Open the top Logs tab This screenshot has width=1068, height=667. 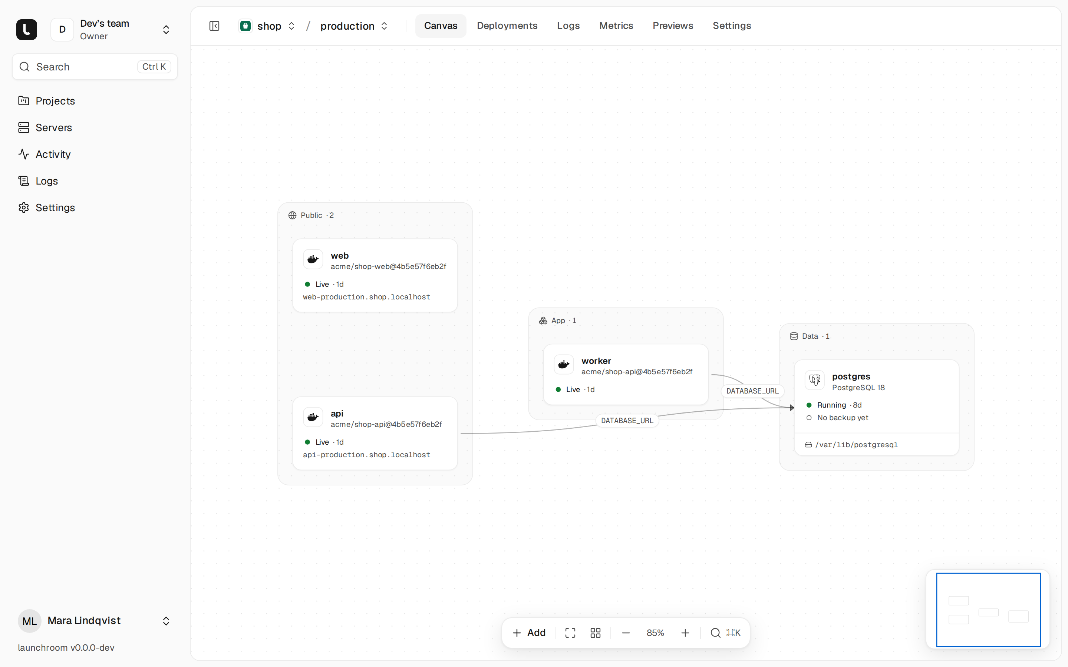tap(568, 26)
